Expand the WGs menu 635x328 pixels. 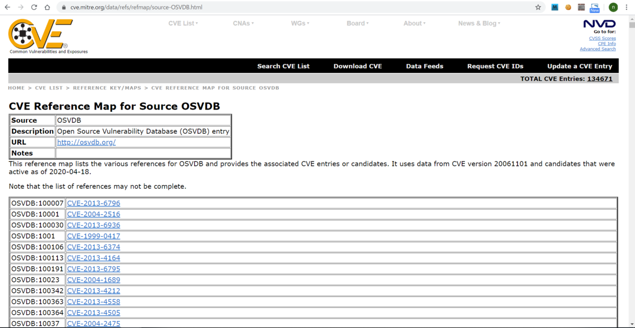300,23
